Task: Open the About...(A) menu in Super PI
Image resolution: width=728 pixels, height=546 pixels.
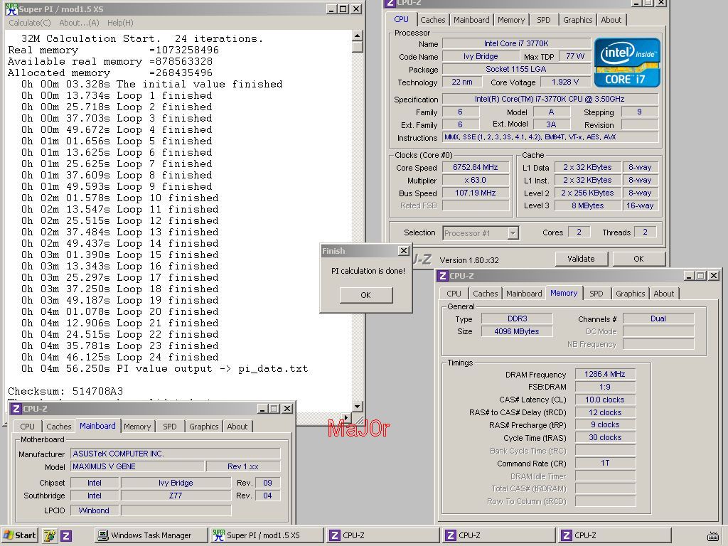Action: [79, 23]
